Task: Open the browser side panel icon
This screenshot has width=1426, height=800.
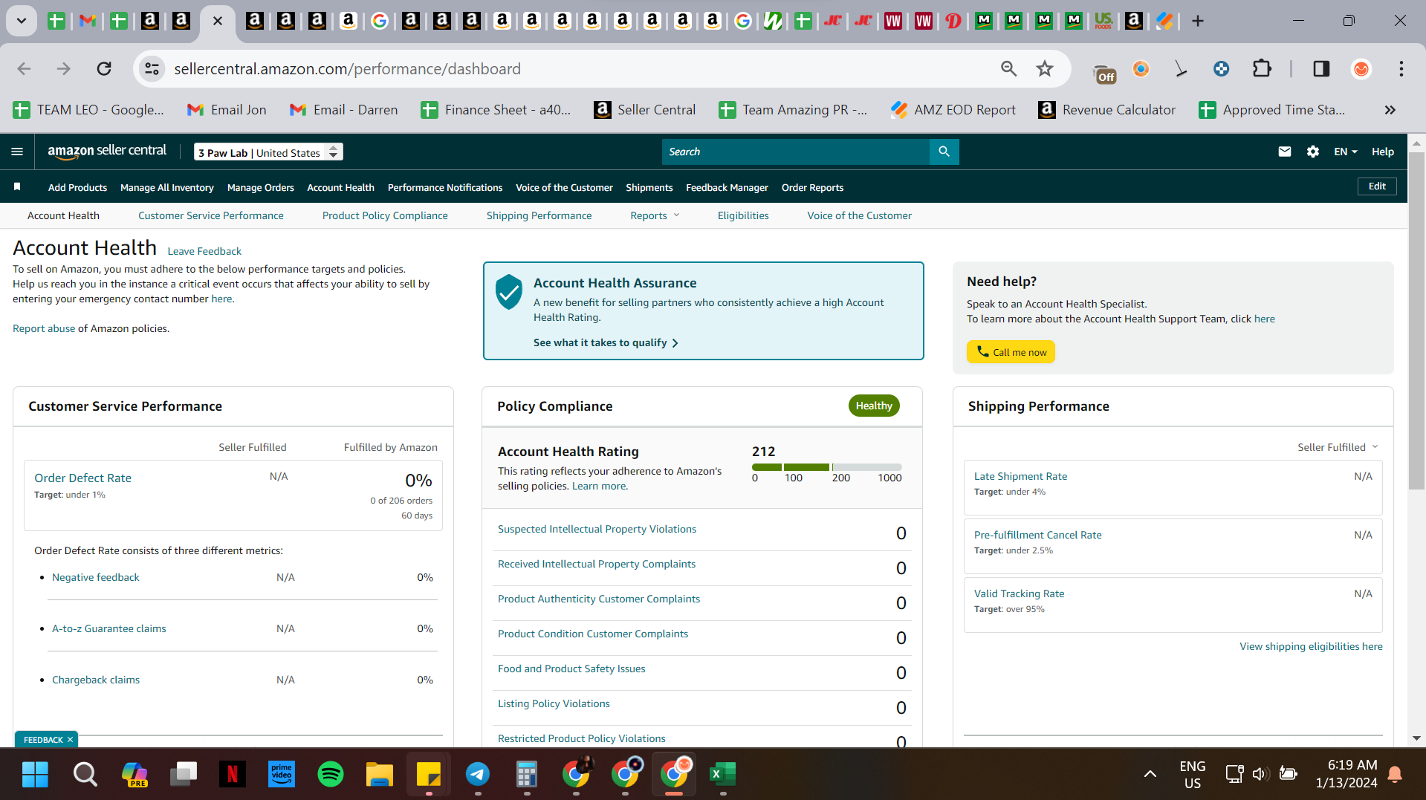Action: pyautogui.click(x=1321, y=69)
